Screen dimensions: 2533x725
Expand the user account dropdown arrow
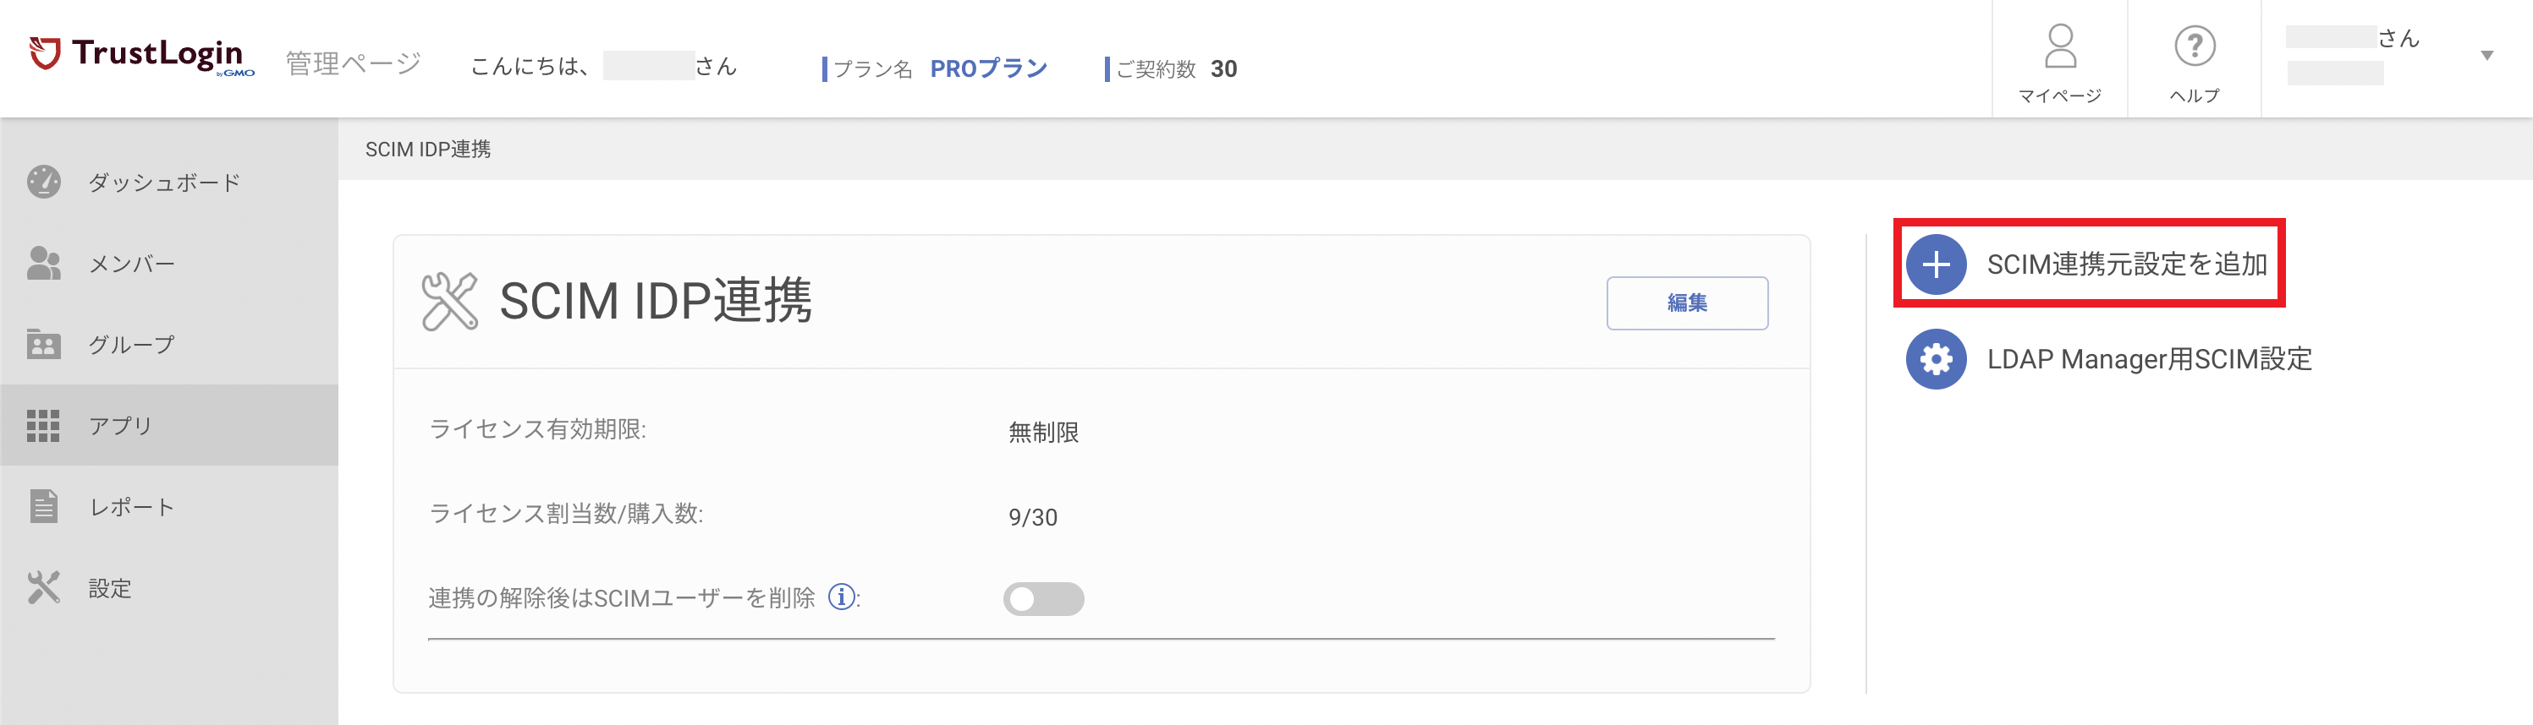point(2486,56)
